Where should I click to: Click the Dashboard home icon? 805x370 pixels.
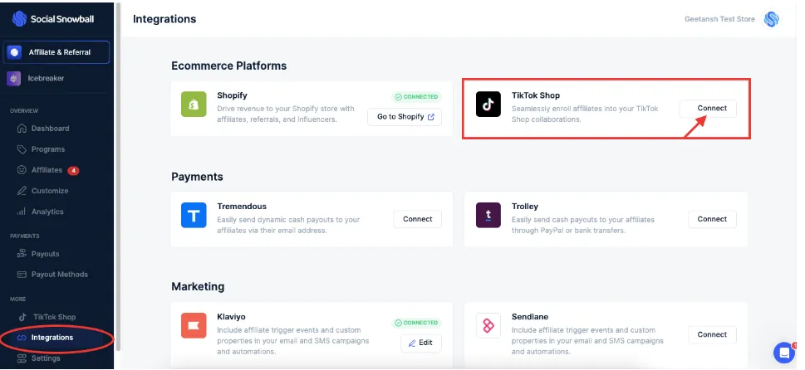(x=22, y=129)
